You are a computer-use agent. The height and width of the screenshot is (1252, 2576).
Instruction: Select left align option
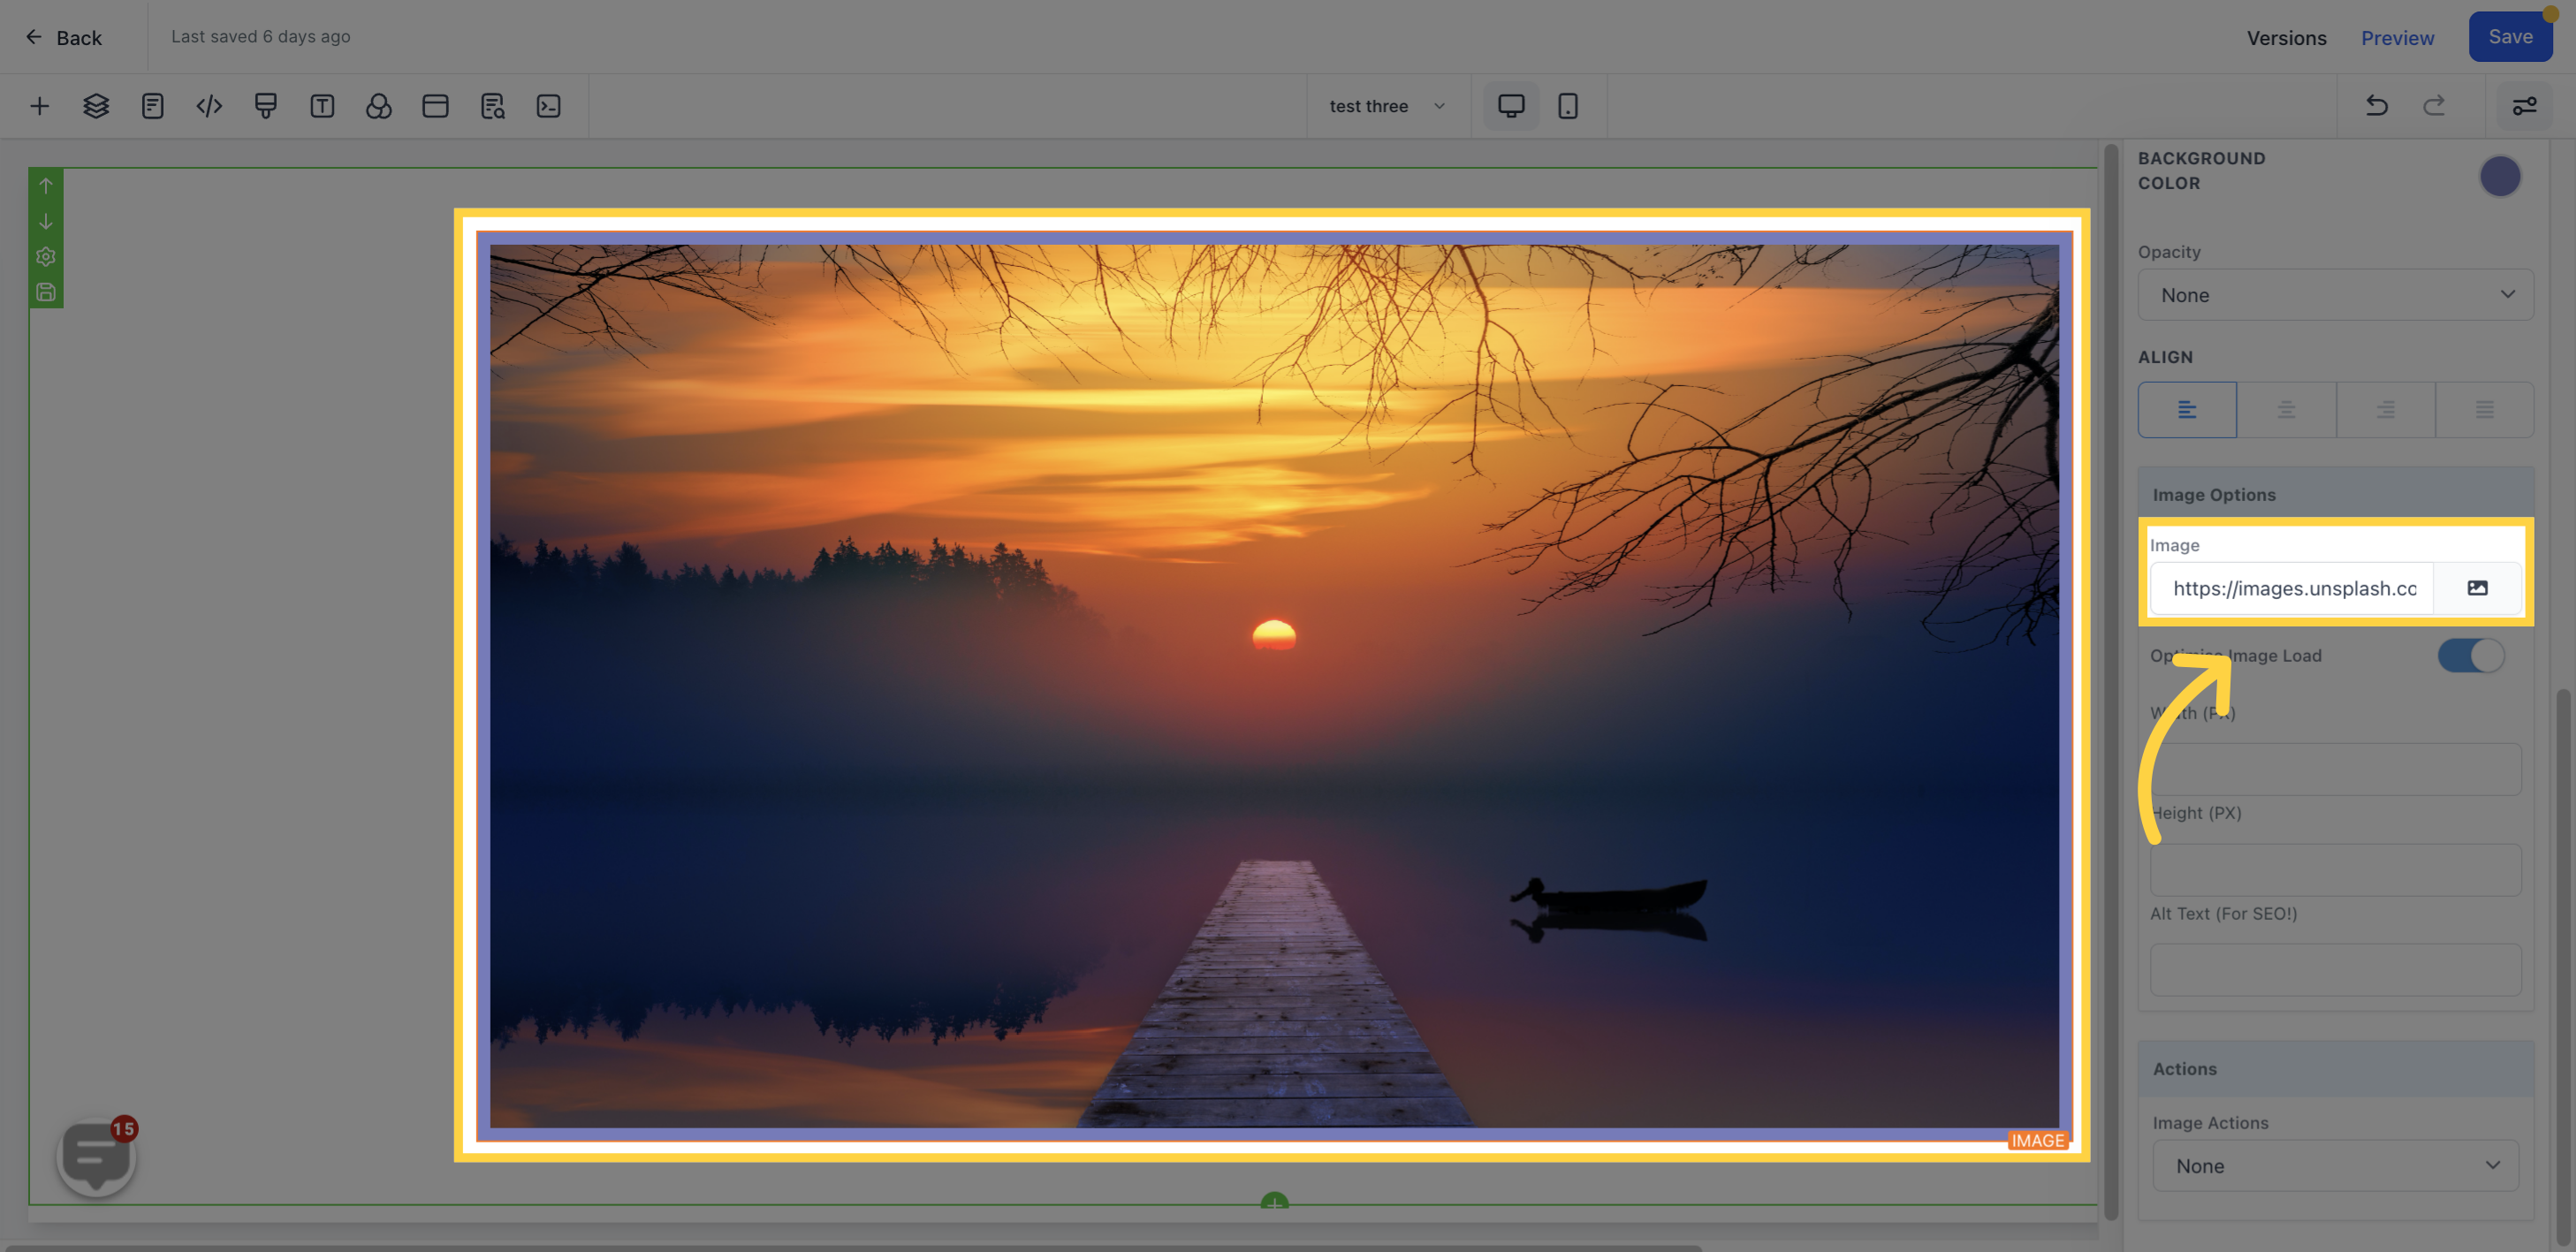pyautogui.click(x=2187, y=410)
